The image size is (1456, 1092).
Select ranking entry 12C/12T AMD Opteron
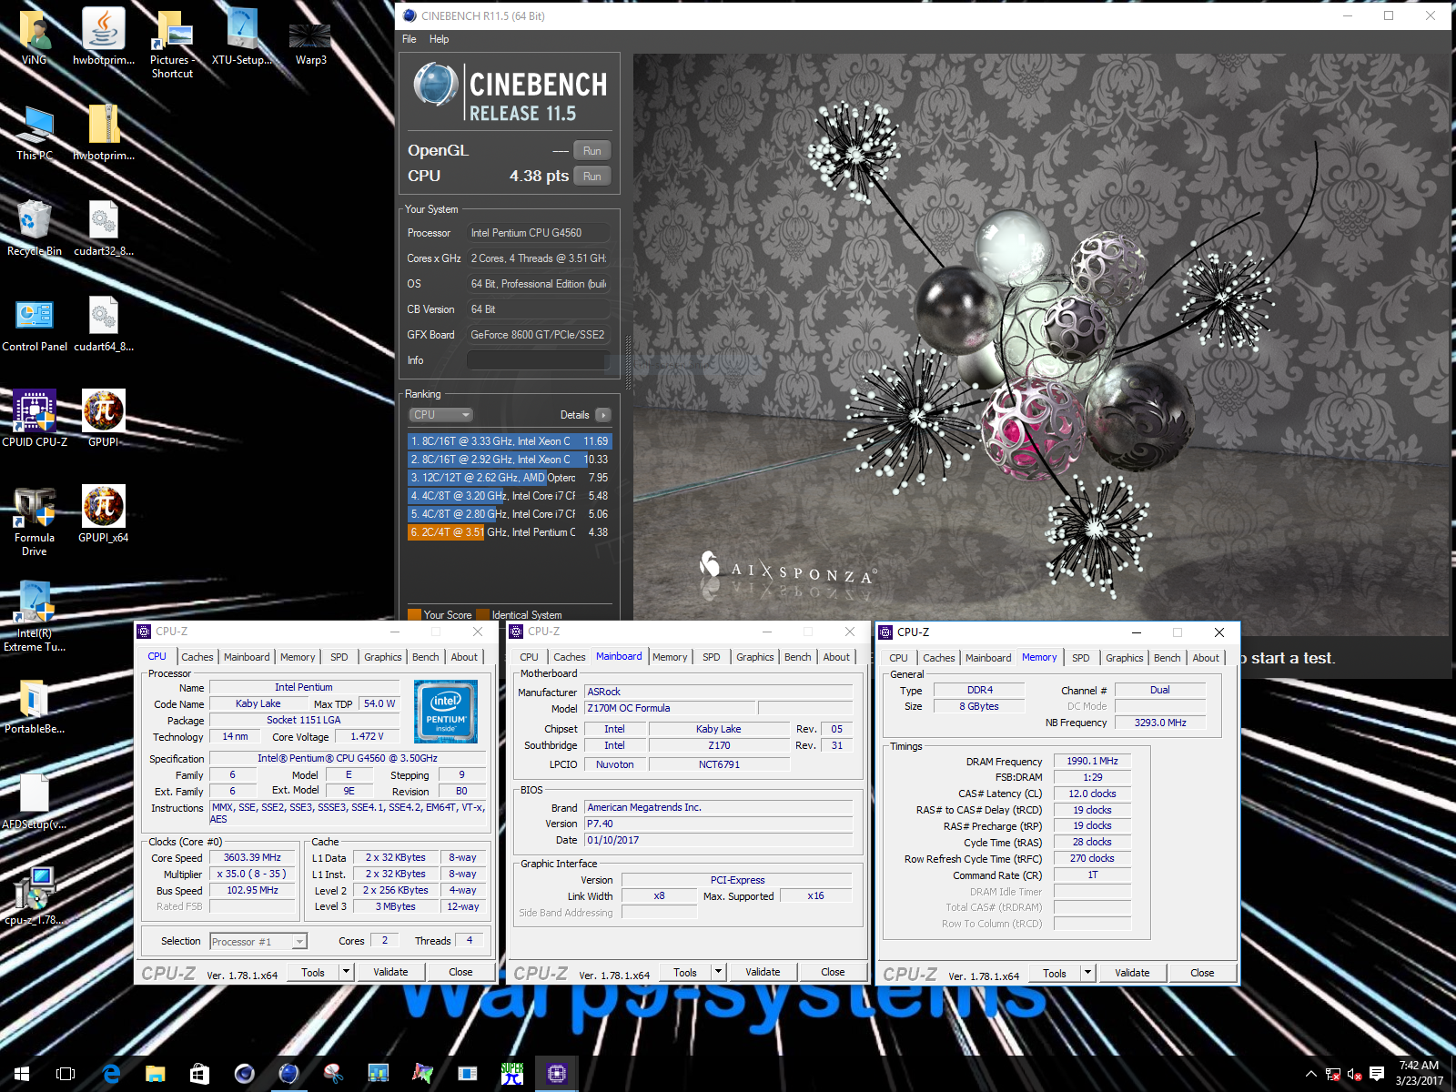pos(510,478)
